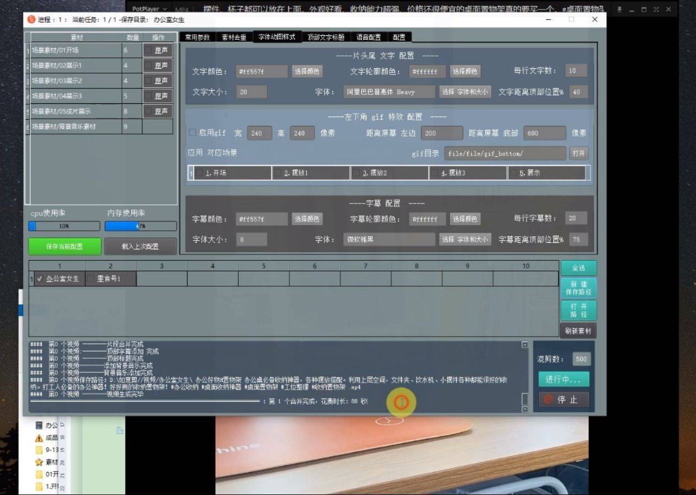Click 打开路径 button

pyautogui.click(x=578, y=310)
